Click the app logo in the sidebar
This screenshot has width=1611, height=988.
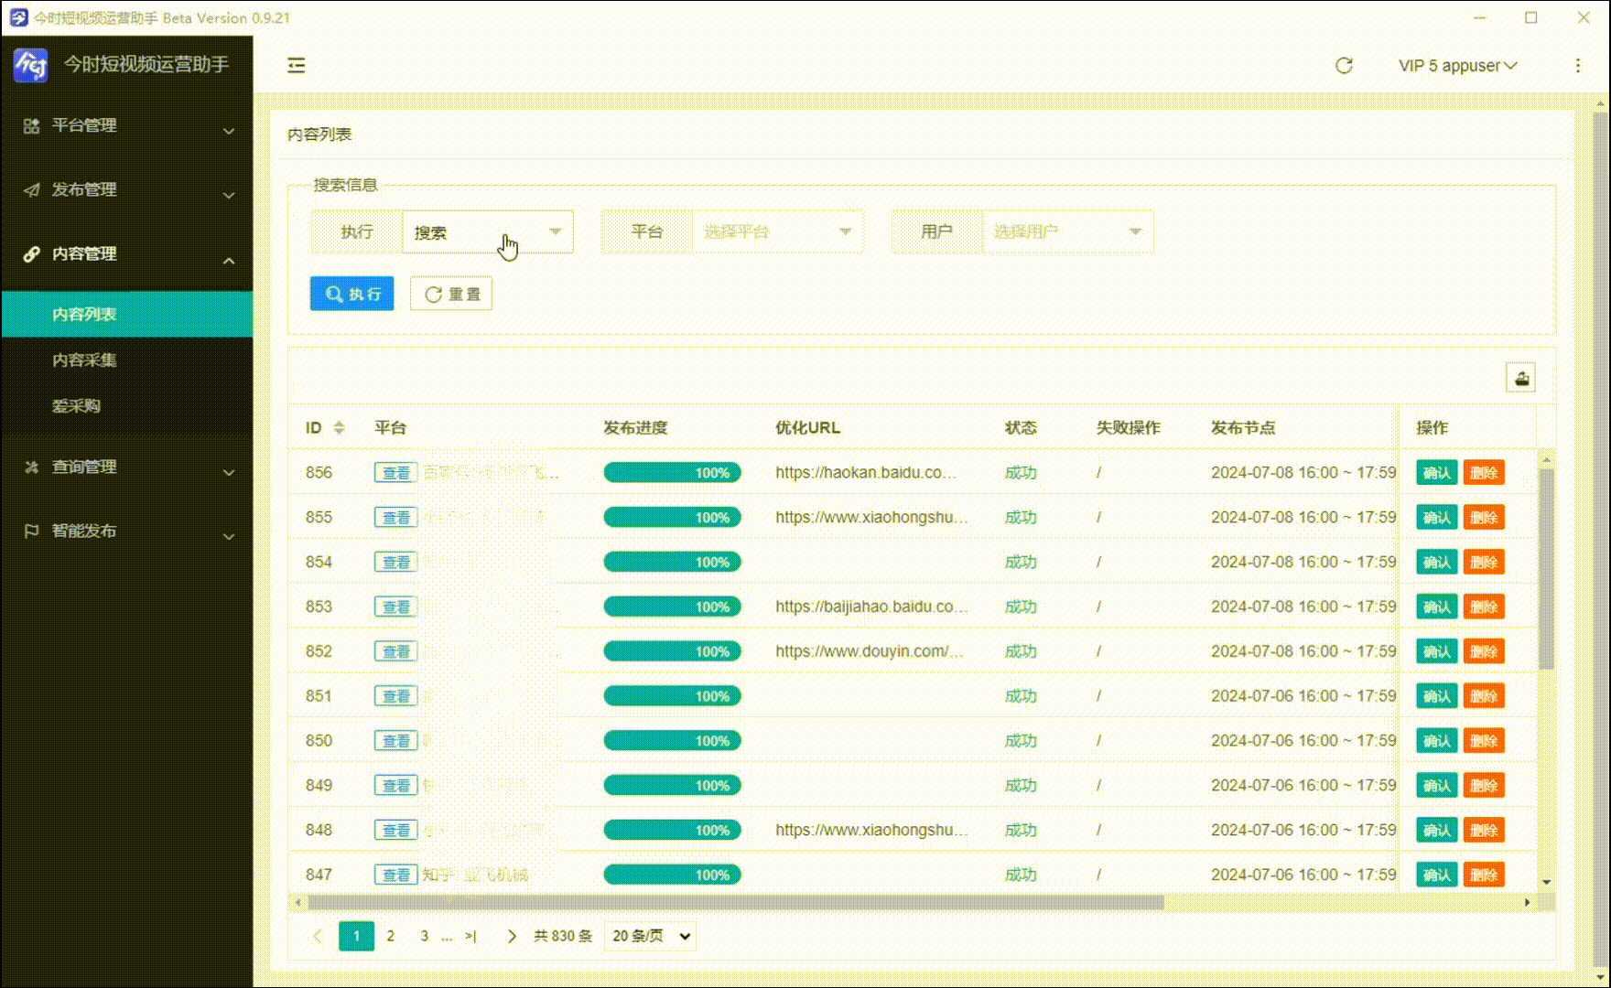pyautogui.click(x=30, y=64)
